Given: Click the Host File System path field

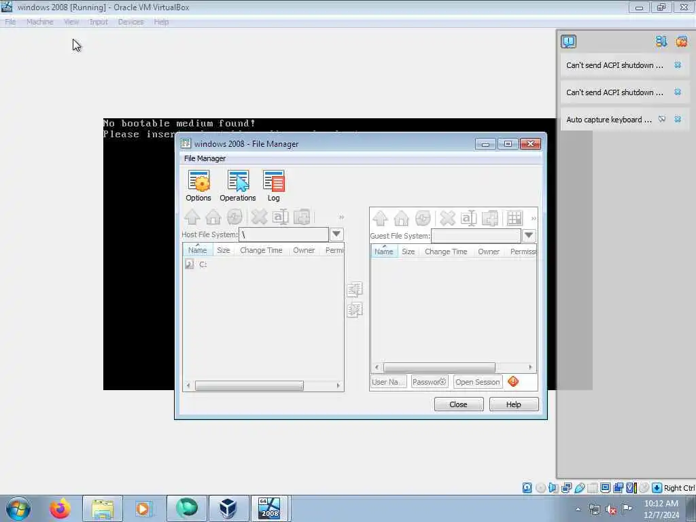Looking at the screenshot, I should coord(283,234).
